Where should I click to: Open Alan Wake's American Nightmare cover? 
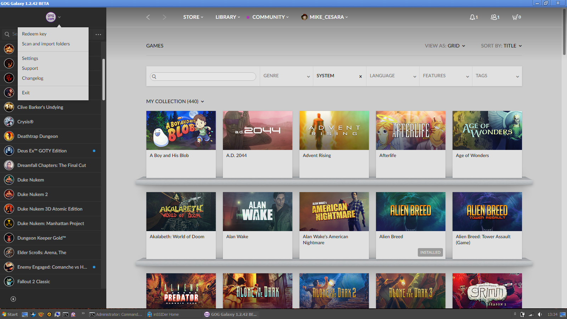334,212
